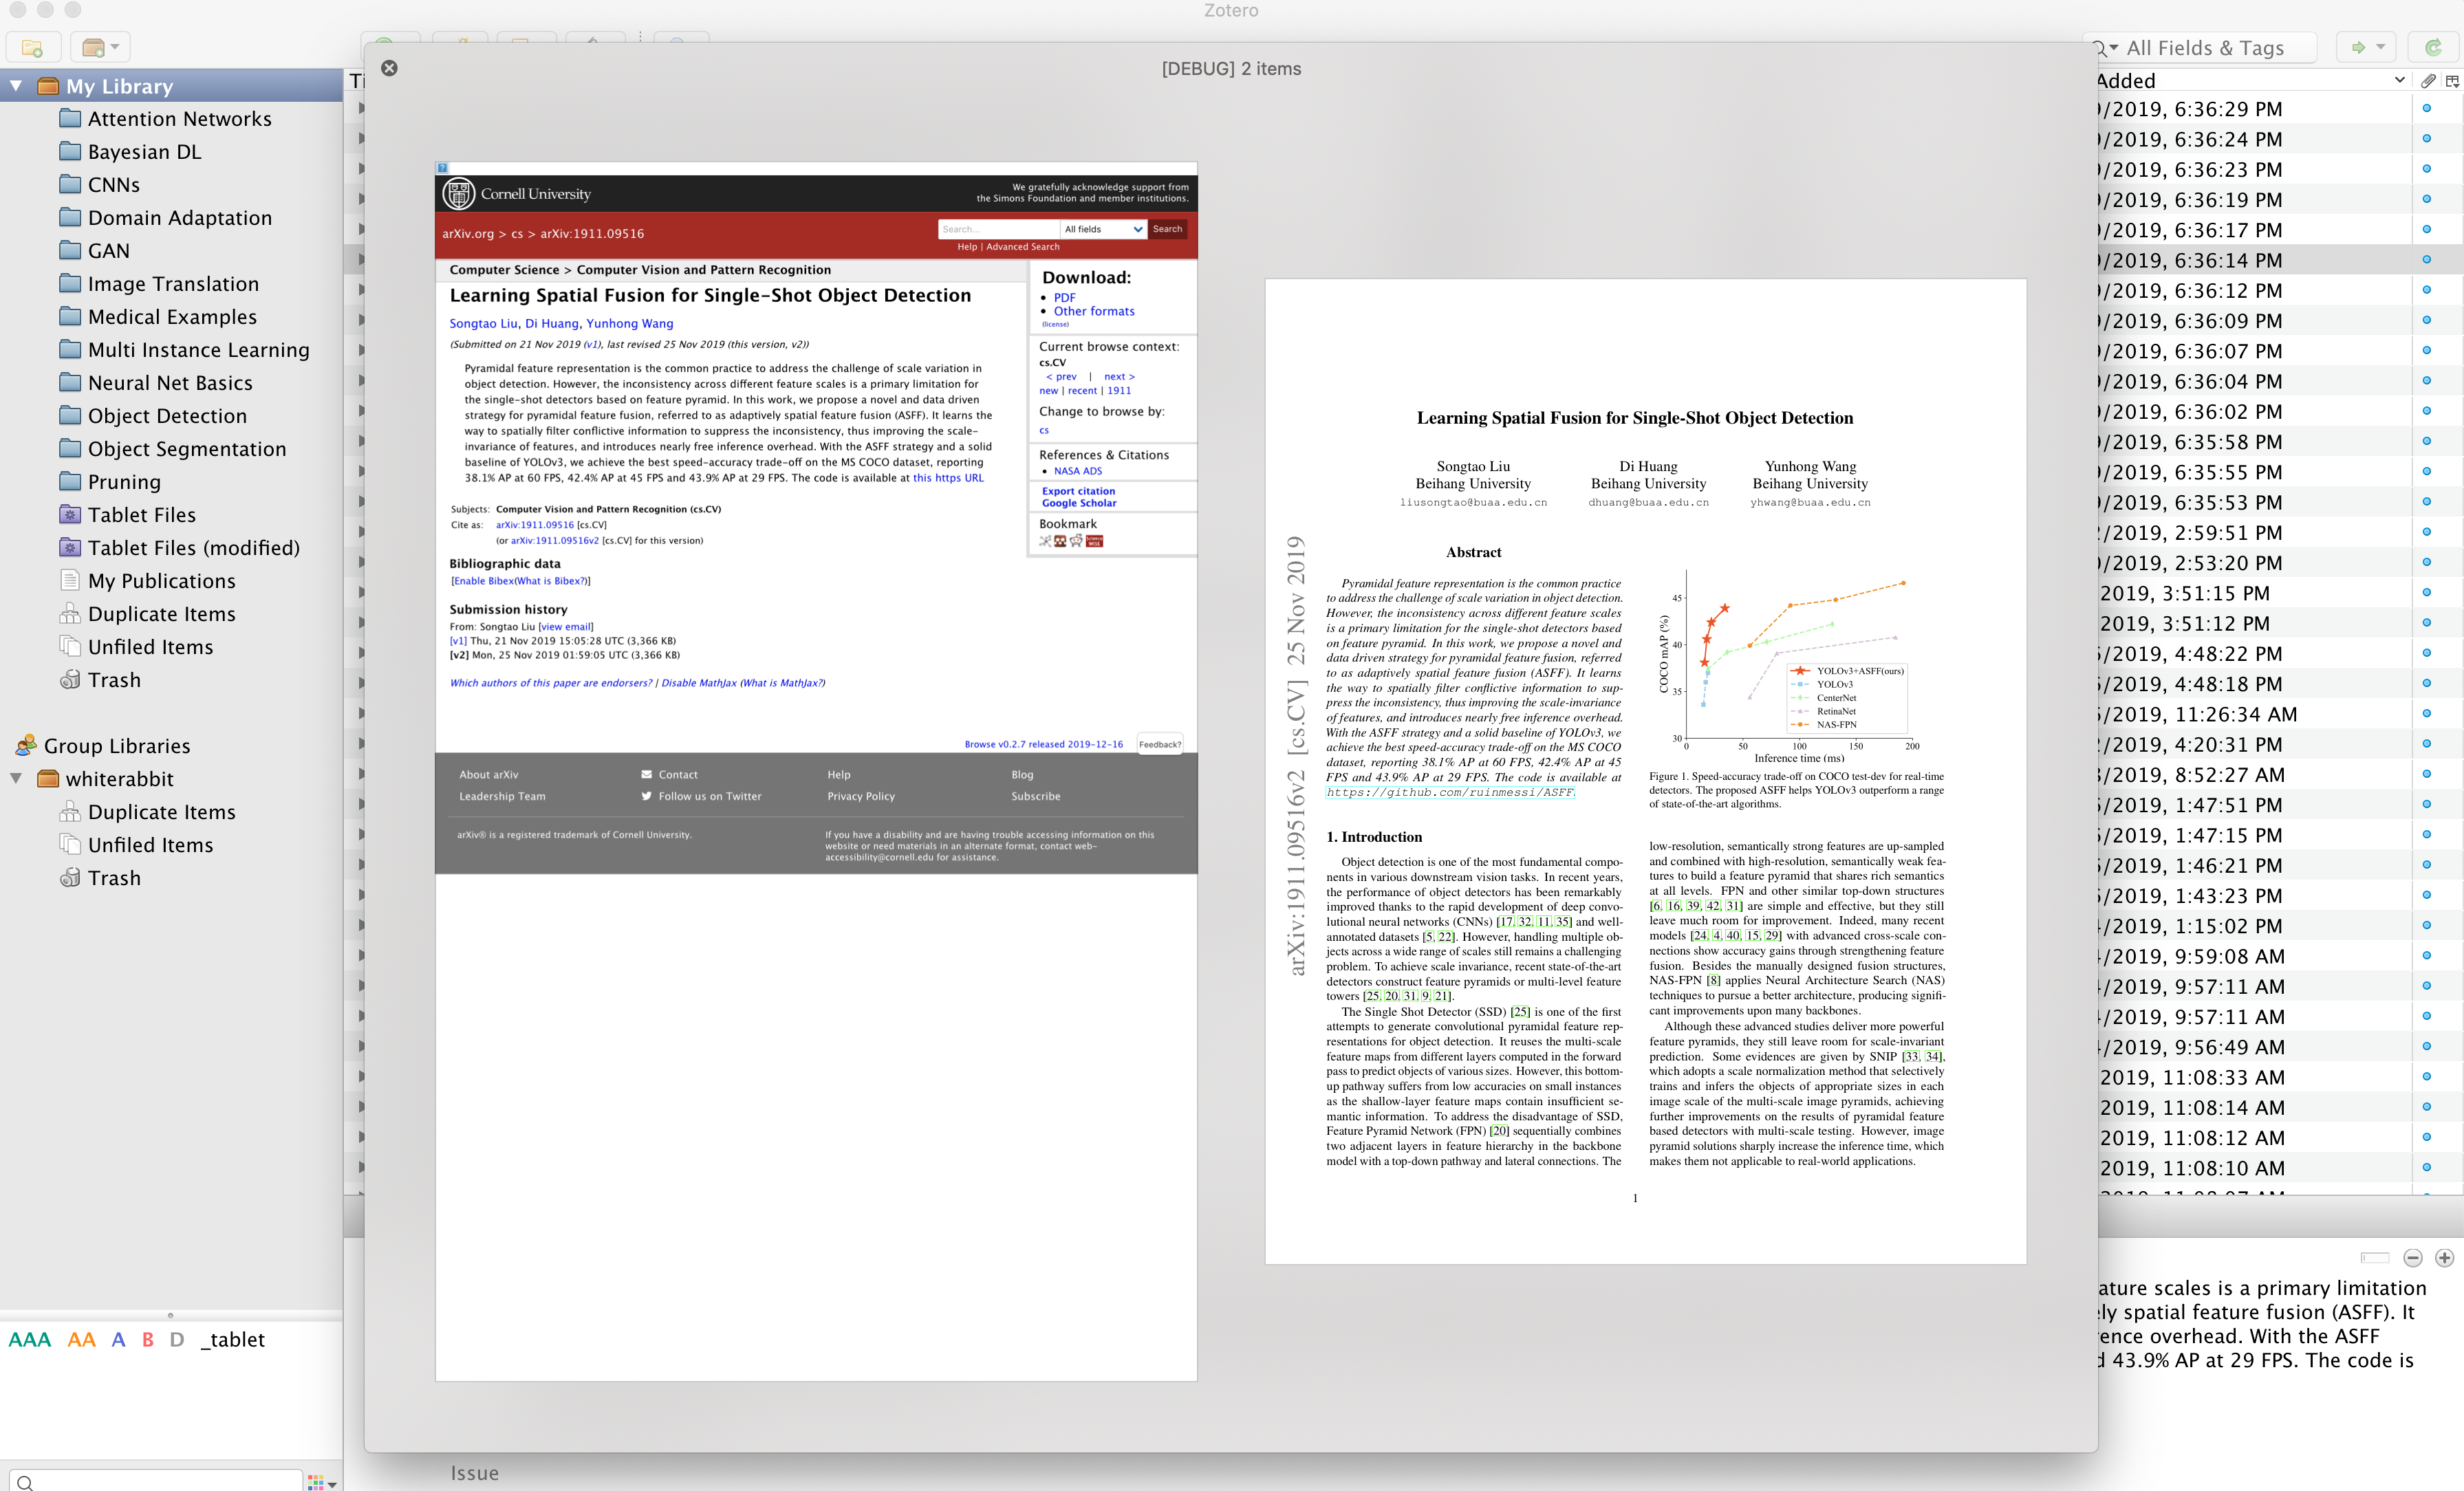Open whiterabbit Trash
2464x1491 pixels.
coord(114,878)
